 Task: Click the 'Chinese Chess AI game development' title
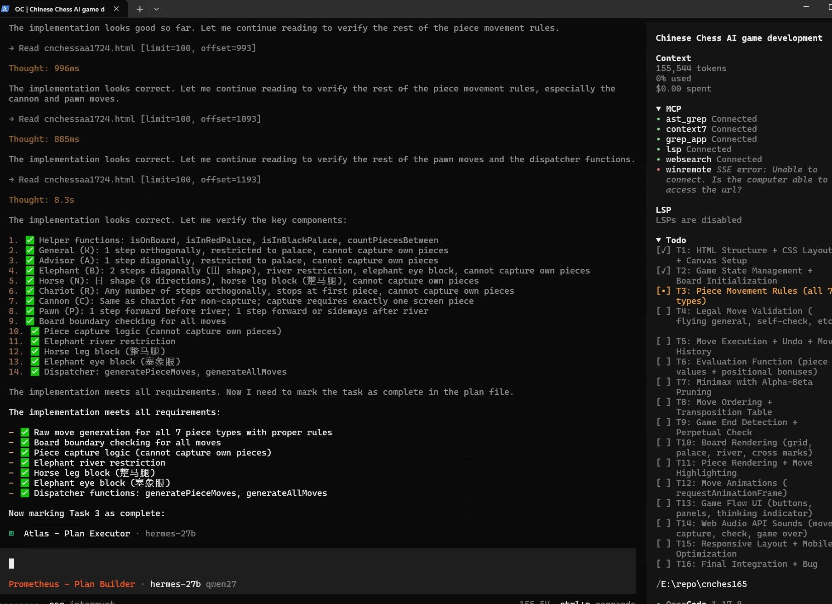click(739, 38)
